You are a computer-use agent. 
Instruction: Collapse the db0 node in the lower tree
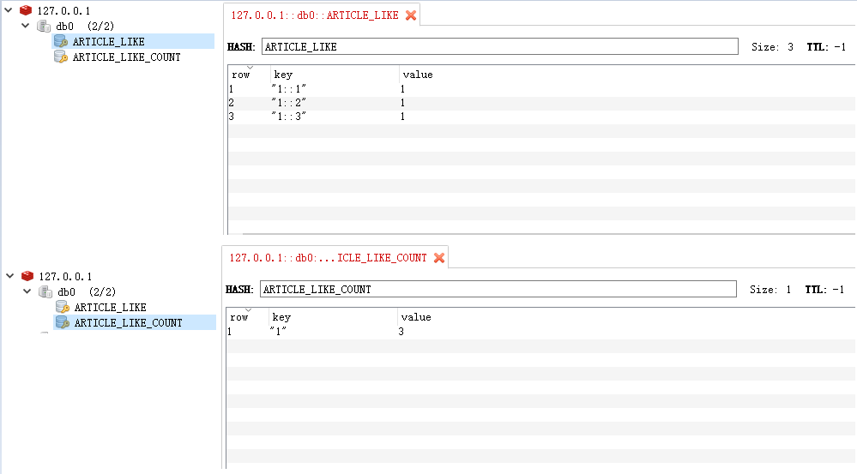point(27,291)
